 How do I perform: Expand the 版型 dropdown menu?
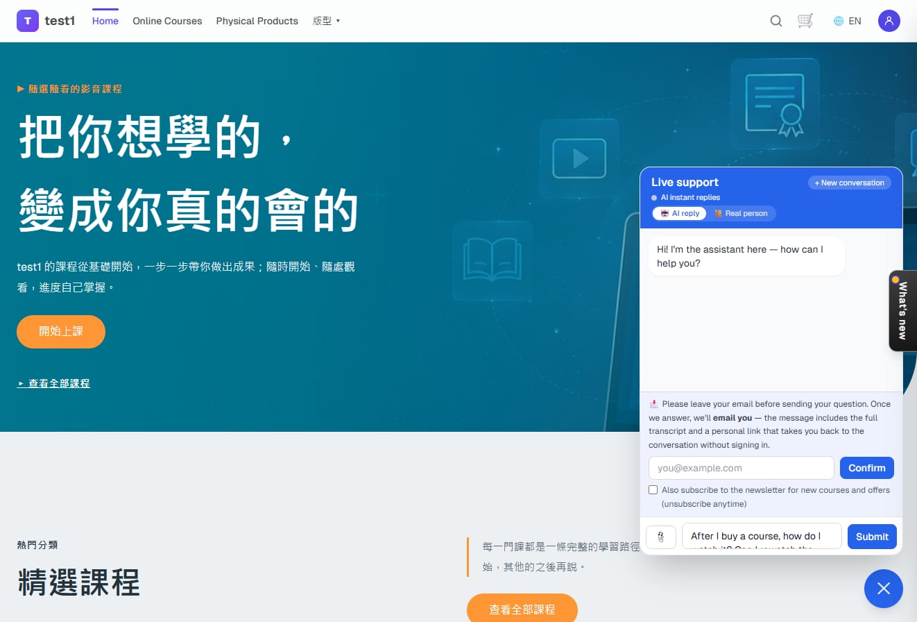pos(327,21)
